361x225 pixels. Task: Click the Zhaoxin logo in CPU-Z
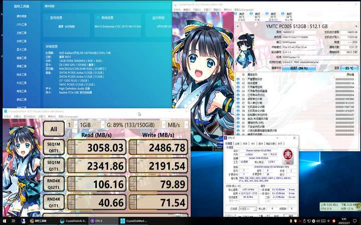click(288, 156)
